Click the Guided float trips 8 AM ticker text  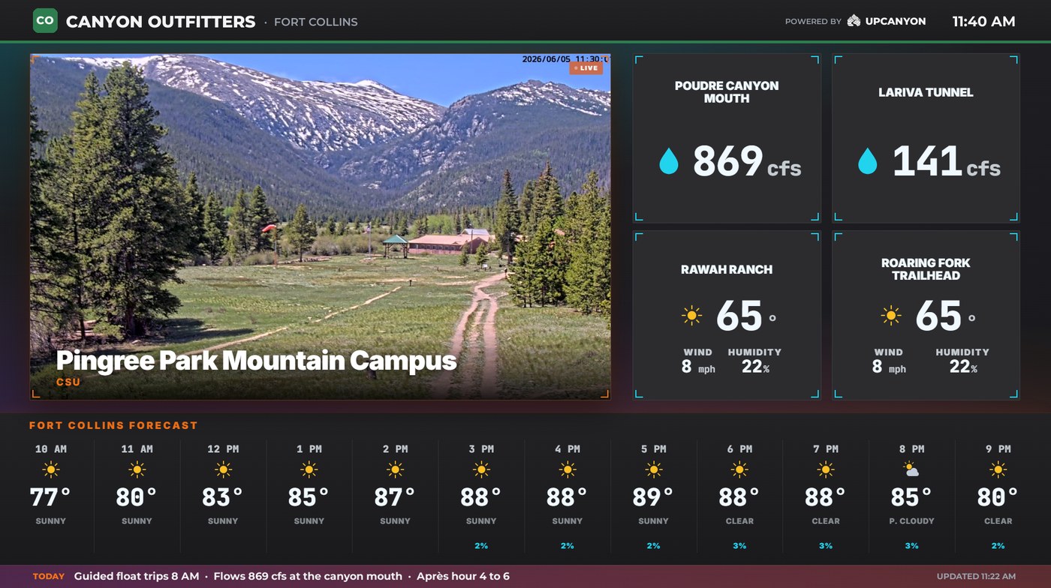click(x=137, y=576)
